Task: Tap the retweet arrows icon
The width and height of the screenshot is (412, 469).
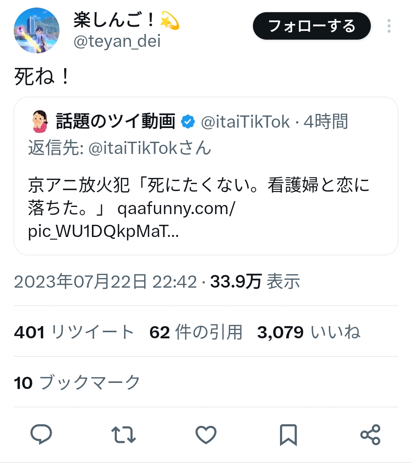Action: [x=123, y=435]
